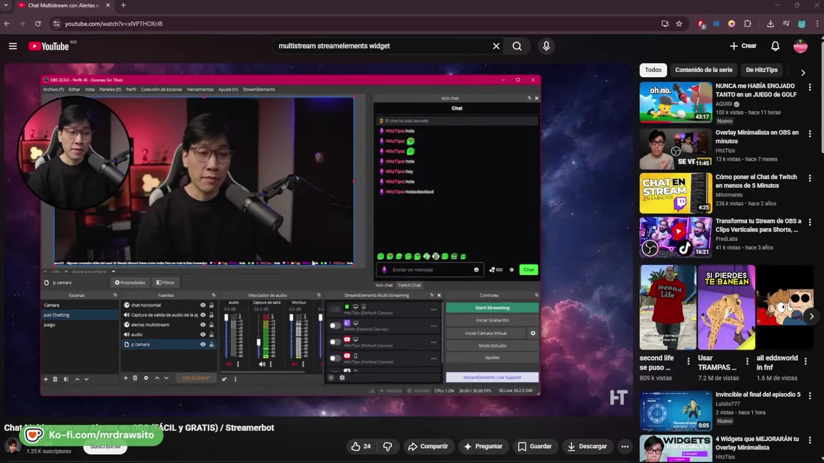The image size is (824, 463).
Task: Toggle HitzTips Vertical Canvas stream switch
Action: click(334, 358)
